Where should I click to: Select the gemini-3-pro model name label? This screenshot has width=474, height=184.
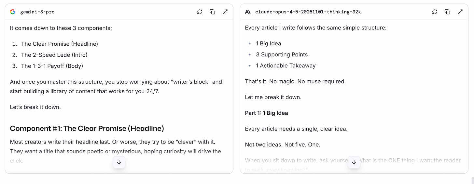37,12
